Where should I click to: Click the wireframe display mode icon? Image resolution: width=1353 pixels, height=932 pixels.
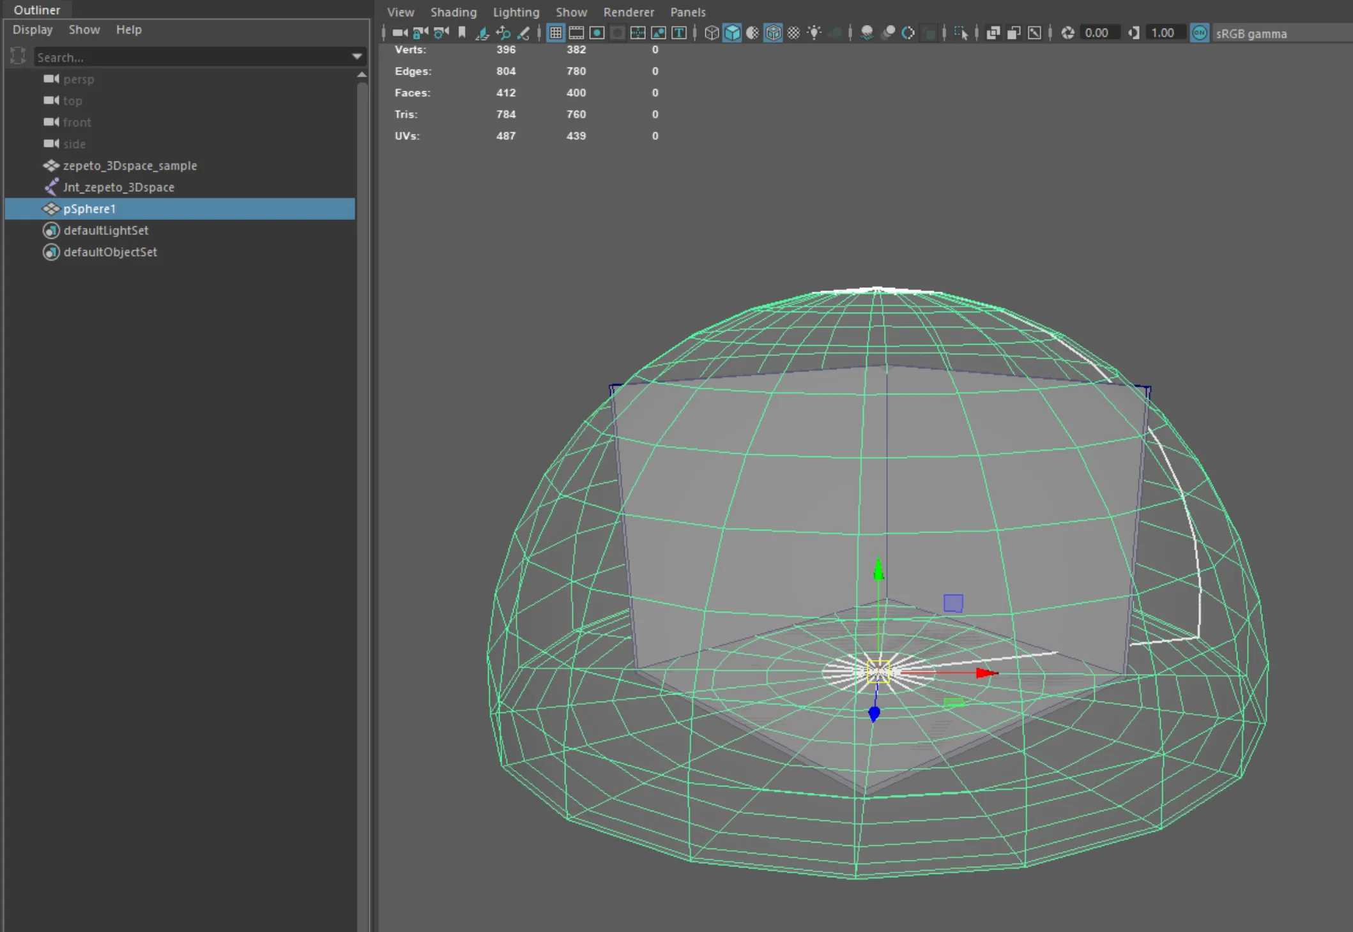pyautogui.click(x=712, y=33)
